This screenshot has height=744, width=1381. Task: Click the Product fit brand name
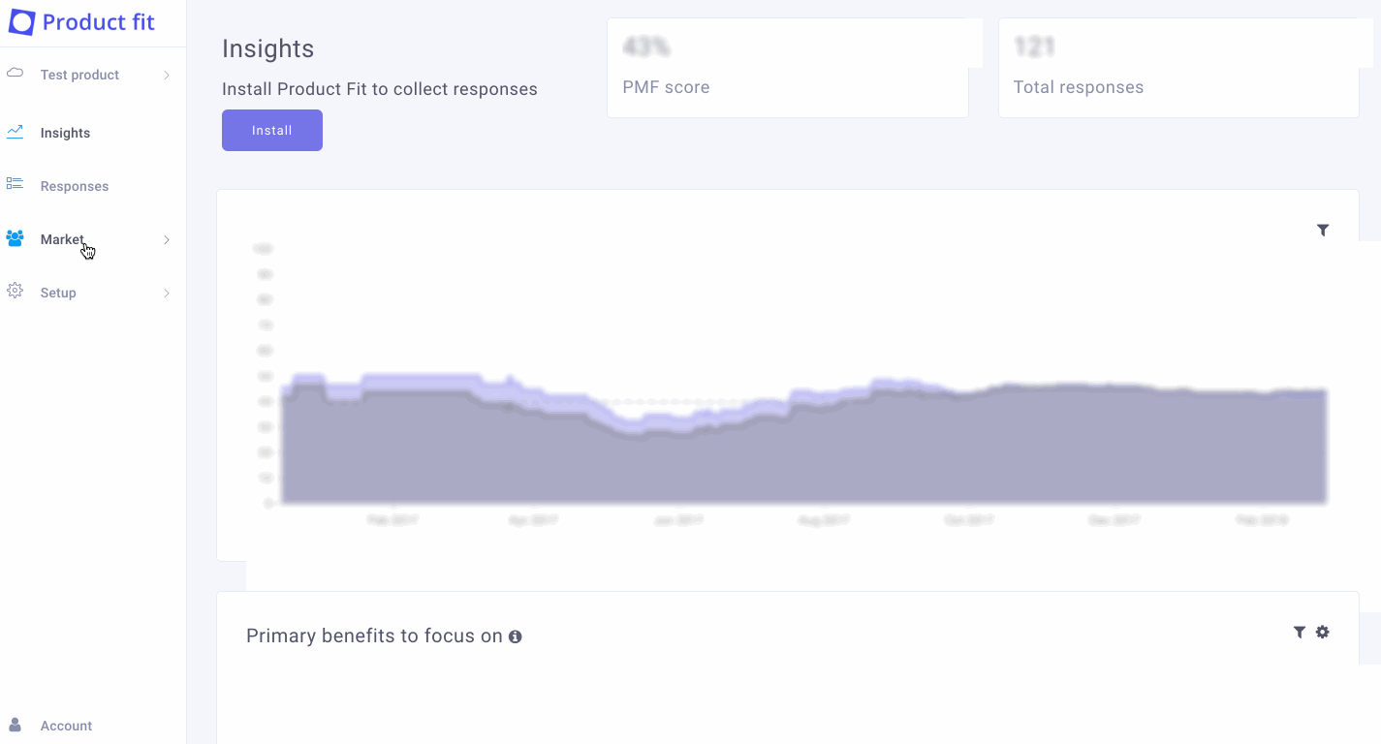click(x=99, y=22)
